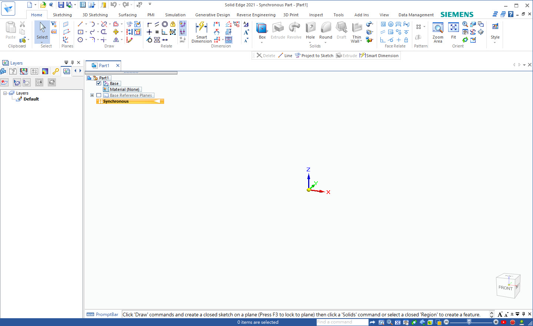Apply the Equal relationship icon
The image size is (533, 326).
(157, 32)
